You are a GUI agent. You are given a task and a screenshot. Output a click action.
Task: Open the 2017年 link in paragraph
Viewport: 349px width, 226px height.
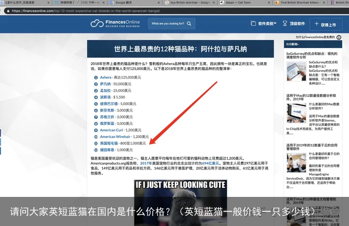click(x=146, y=163)
